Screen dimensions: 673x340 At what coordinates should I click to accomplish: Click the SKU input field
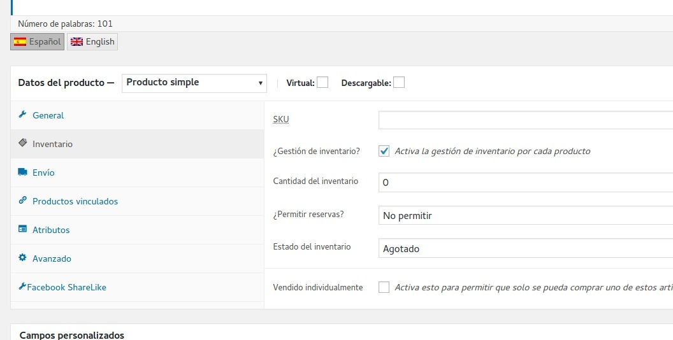click(525, 120)
